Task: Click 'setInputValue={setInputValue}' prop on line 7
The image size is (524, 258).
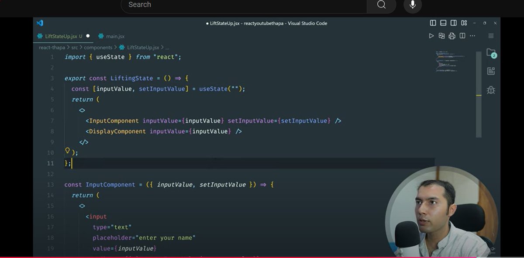Action: point(279,121)
